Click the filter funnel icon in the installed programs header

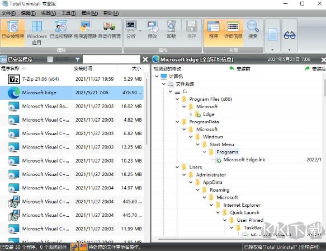coord(78,59)
